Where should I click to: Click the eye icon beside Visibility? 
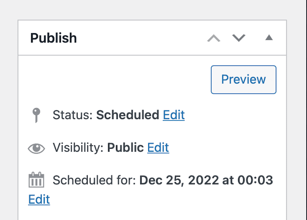pos(36,148)
